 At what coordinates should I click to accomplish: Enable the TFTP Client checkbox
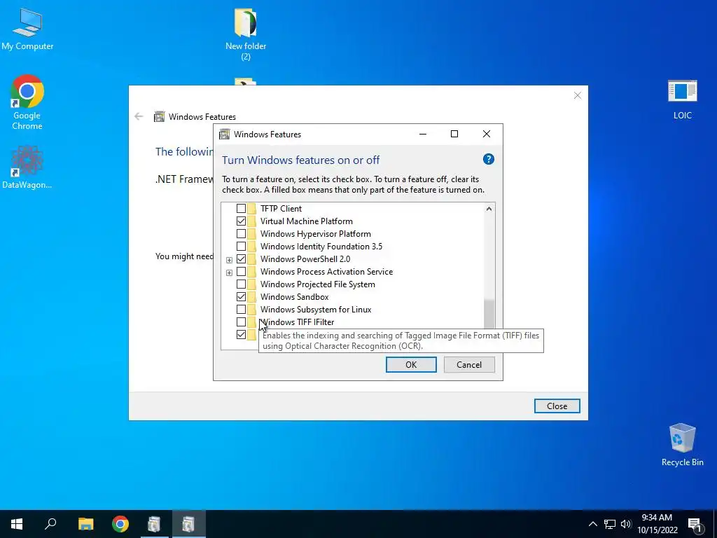[241, 209]
